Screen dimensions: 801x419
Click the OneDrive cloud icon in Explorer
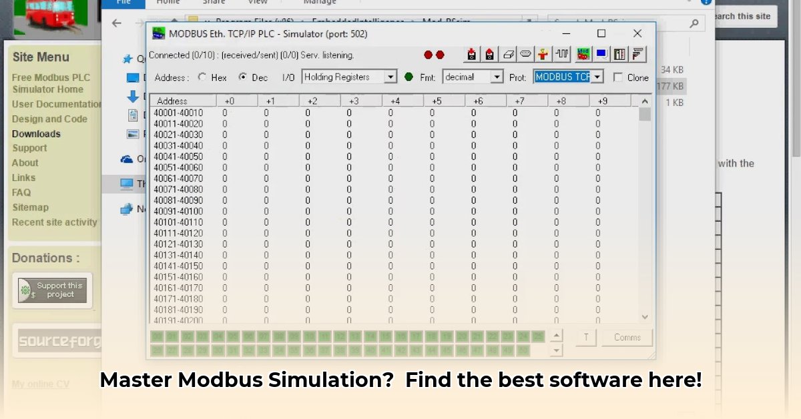[127, 159]
